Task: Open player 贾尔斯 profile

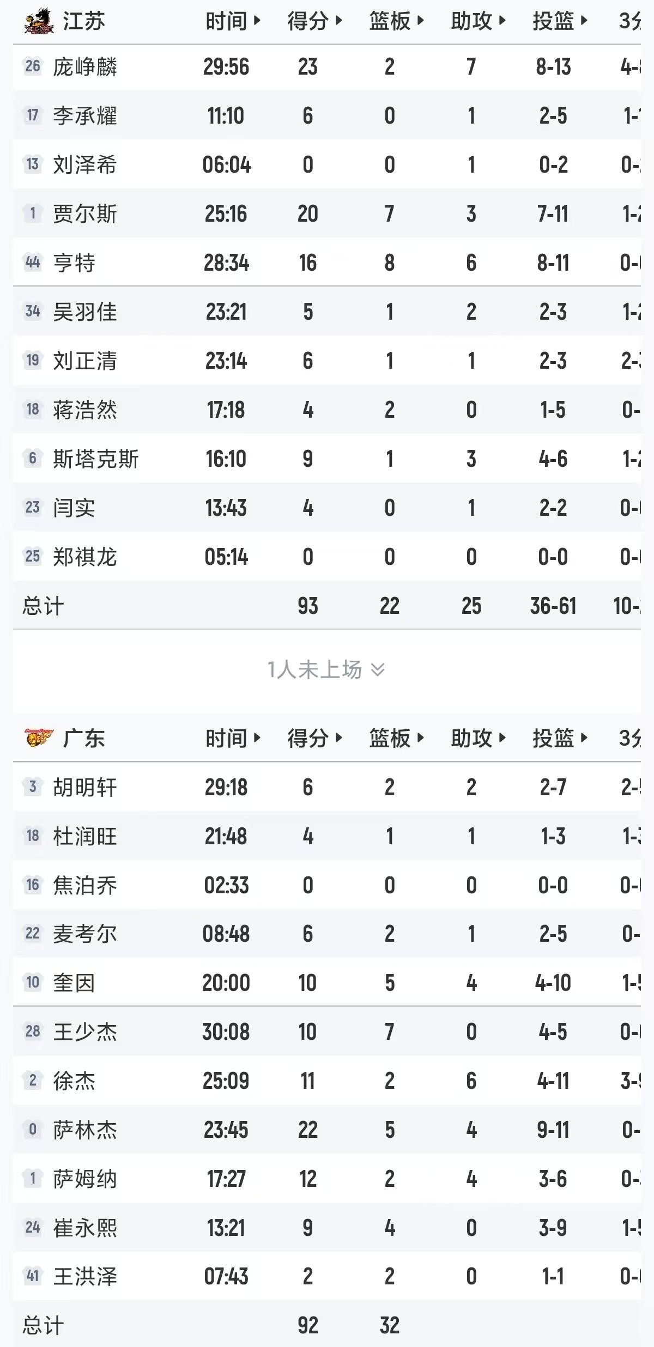Action: [84, 214]
